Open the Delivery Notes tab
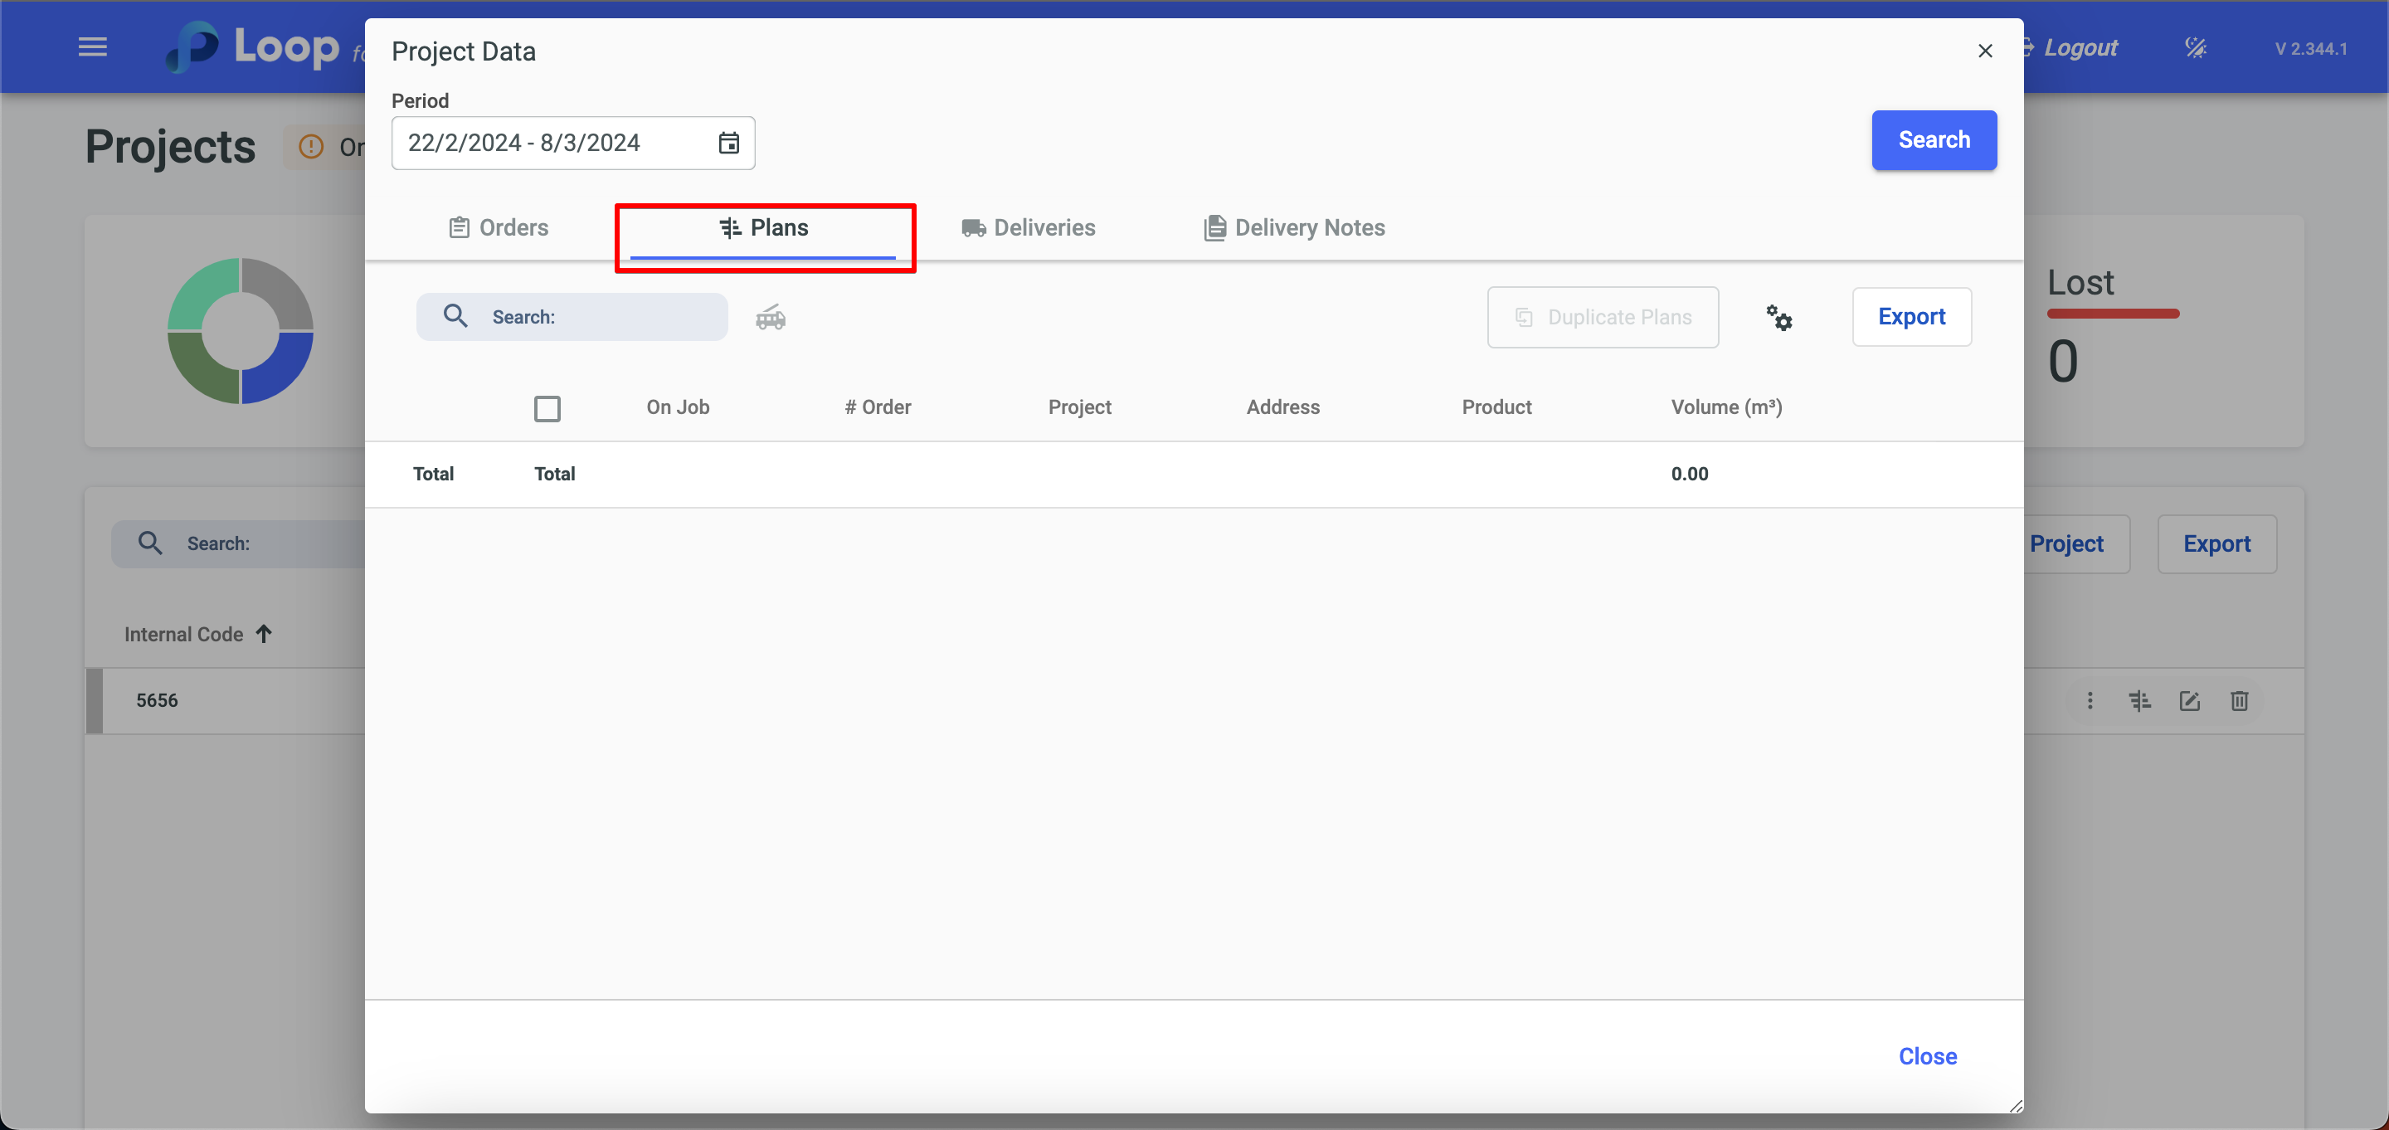Image resolution: width=2389 pixels, height=1130 pixels. coord(1294,228)
